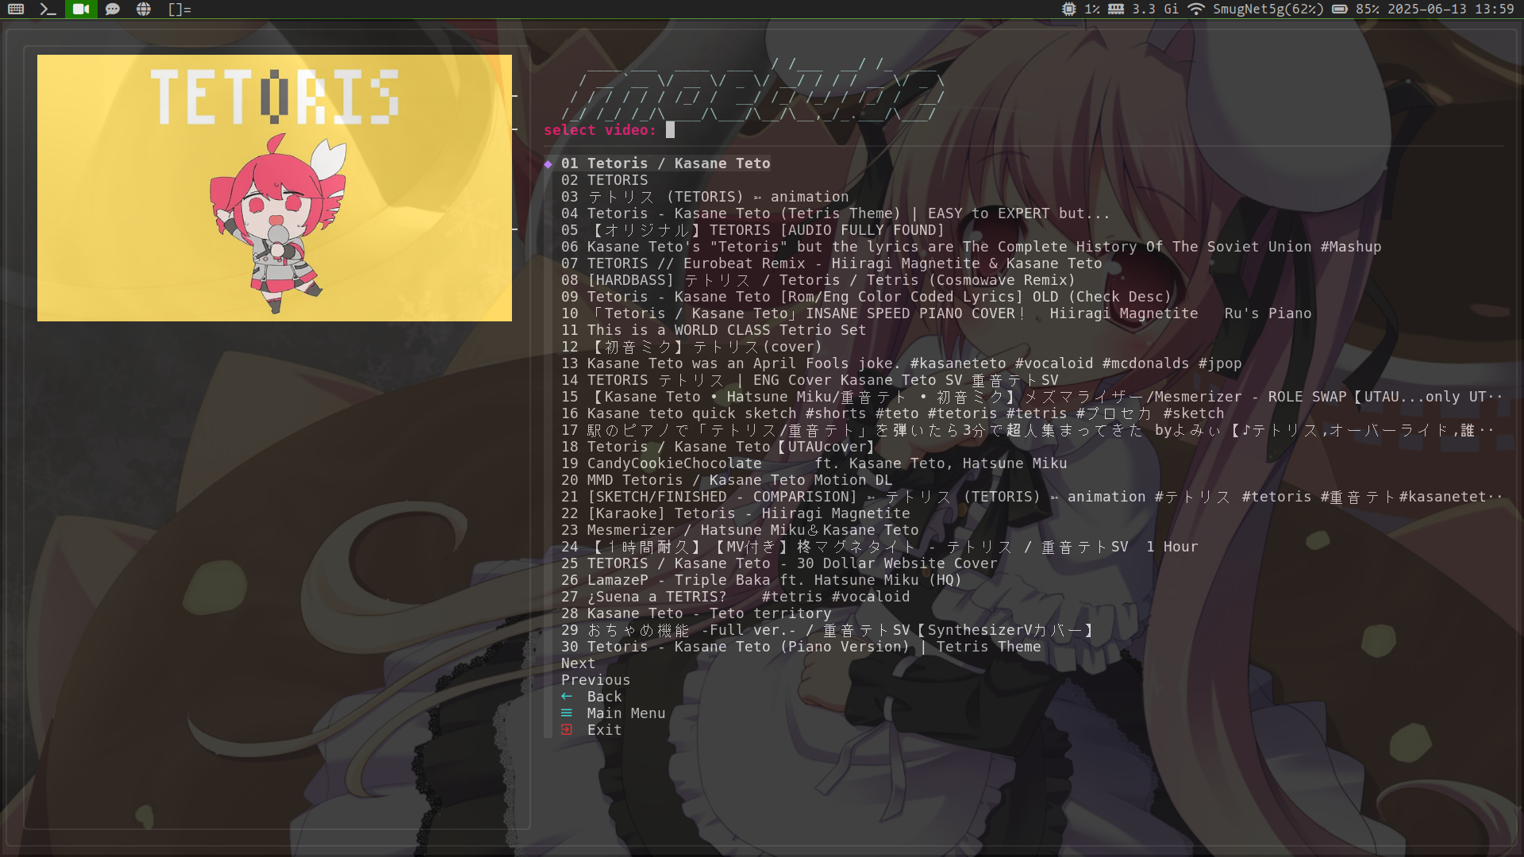
Task: Click the 85% battery percentage text
Action: click(1367, 9)
